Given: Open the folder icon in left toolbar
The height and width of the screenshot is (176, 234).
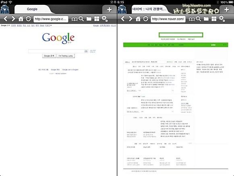Looking at the screenshot, I should 89,19.
